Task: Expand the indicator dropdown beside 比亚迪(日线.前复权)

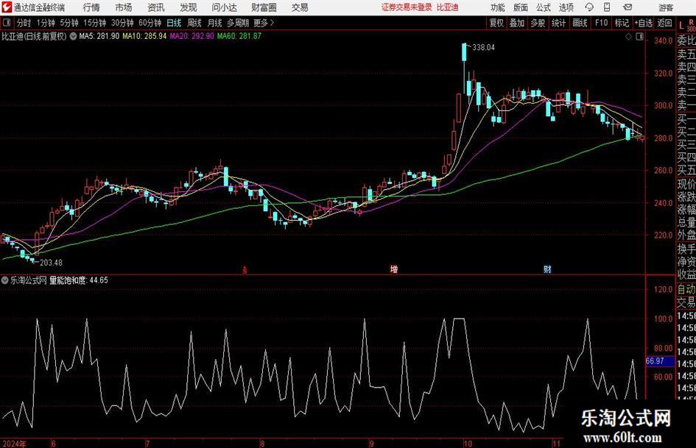Action: tap(73, 36)
